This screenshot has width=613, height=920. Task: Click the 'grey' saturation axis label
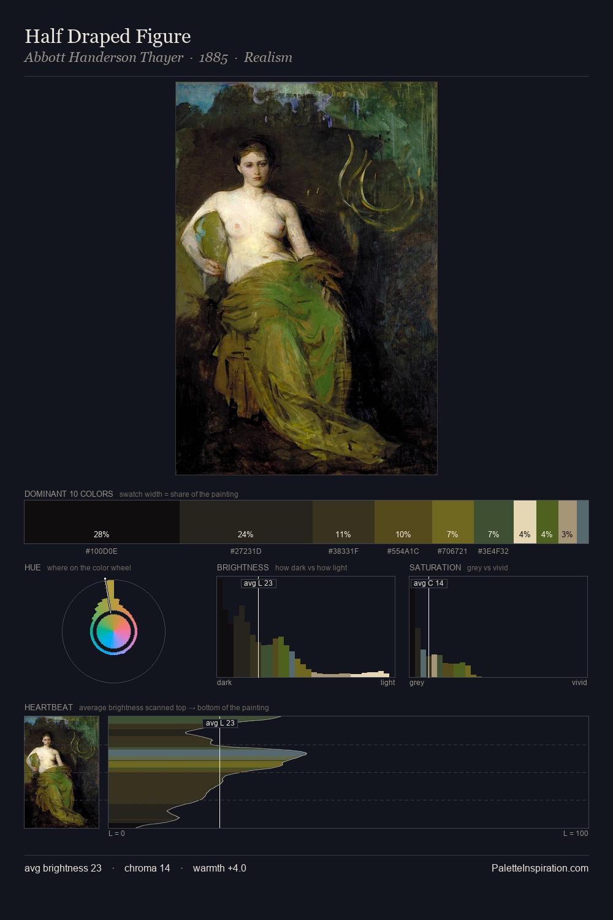[417, 683]
